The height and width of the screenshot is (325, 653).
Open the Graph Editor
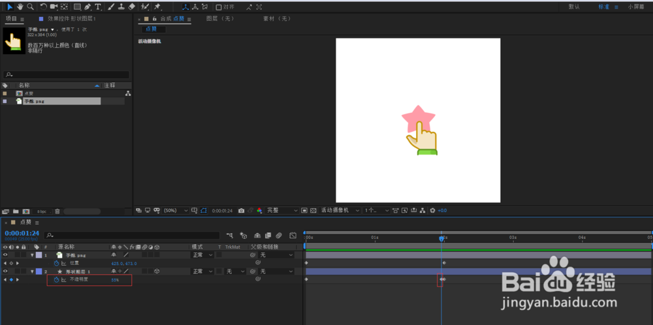(x=293, y=236)
